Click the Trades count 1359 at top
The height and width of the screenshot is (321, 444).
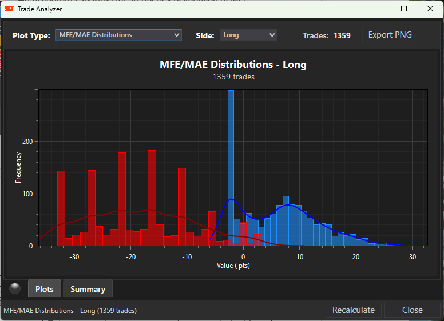[342, 35]
